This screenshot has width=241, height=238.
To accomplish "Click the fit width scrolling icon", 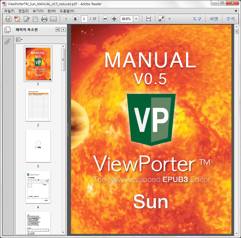I will (x=148, y=19).
